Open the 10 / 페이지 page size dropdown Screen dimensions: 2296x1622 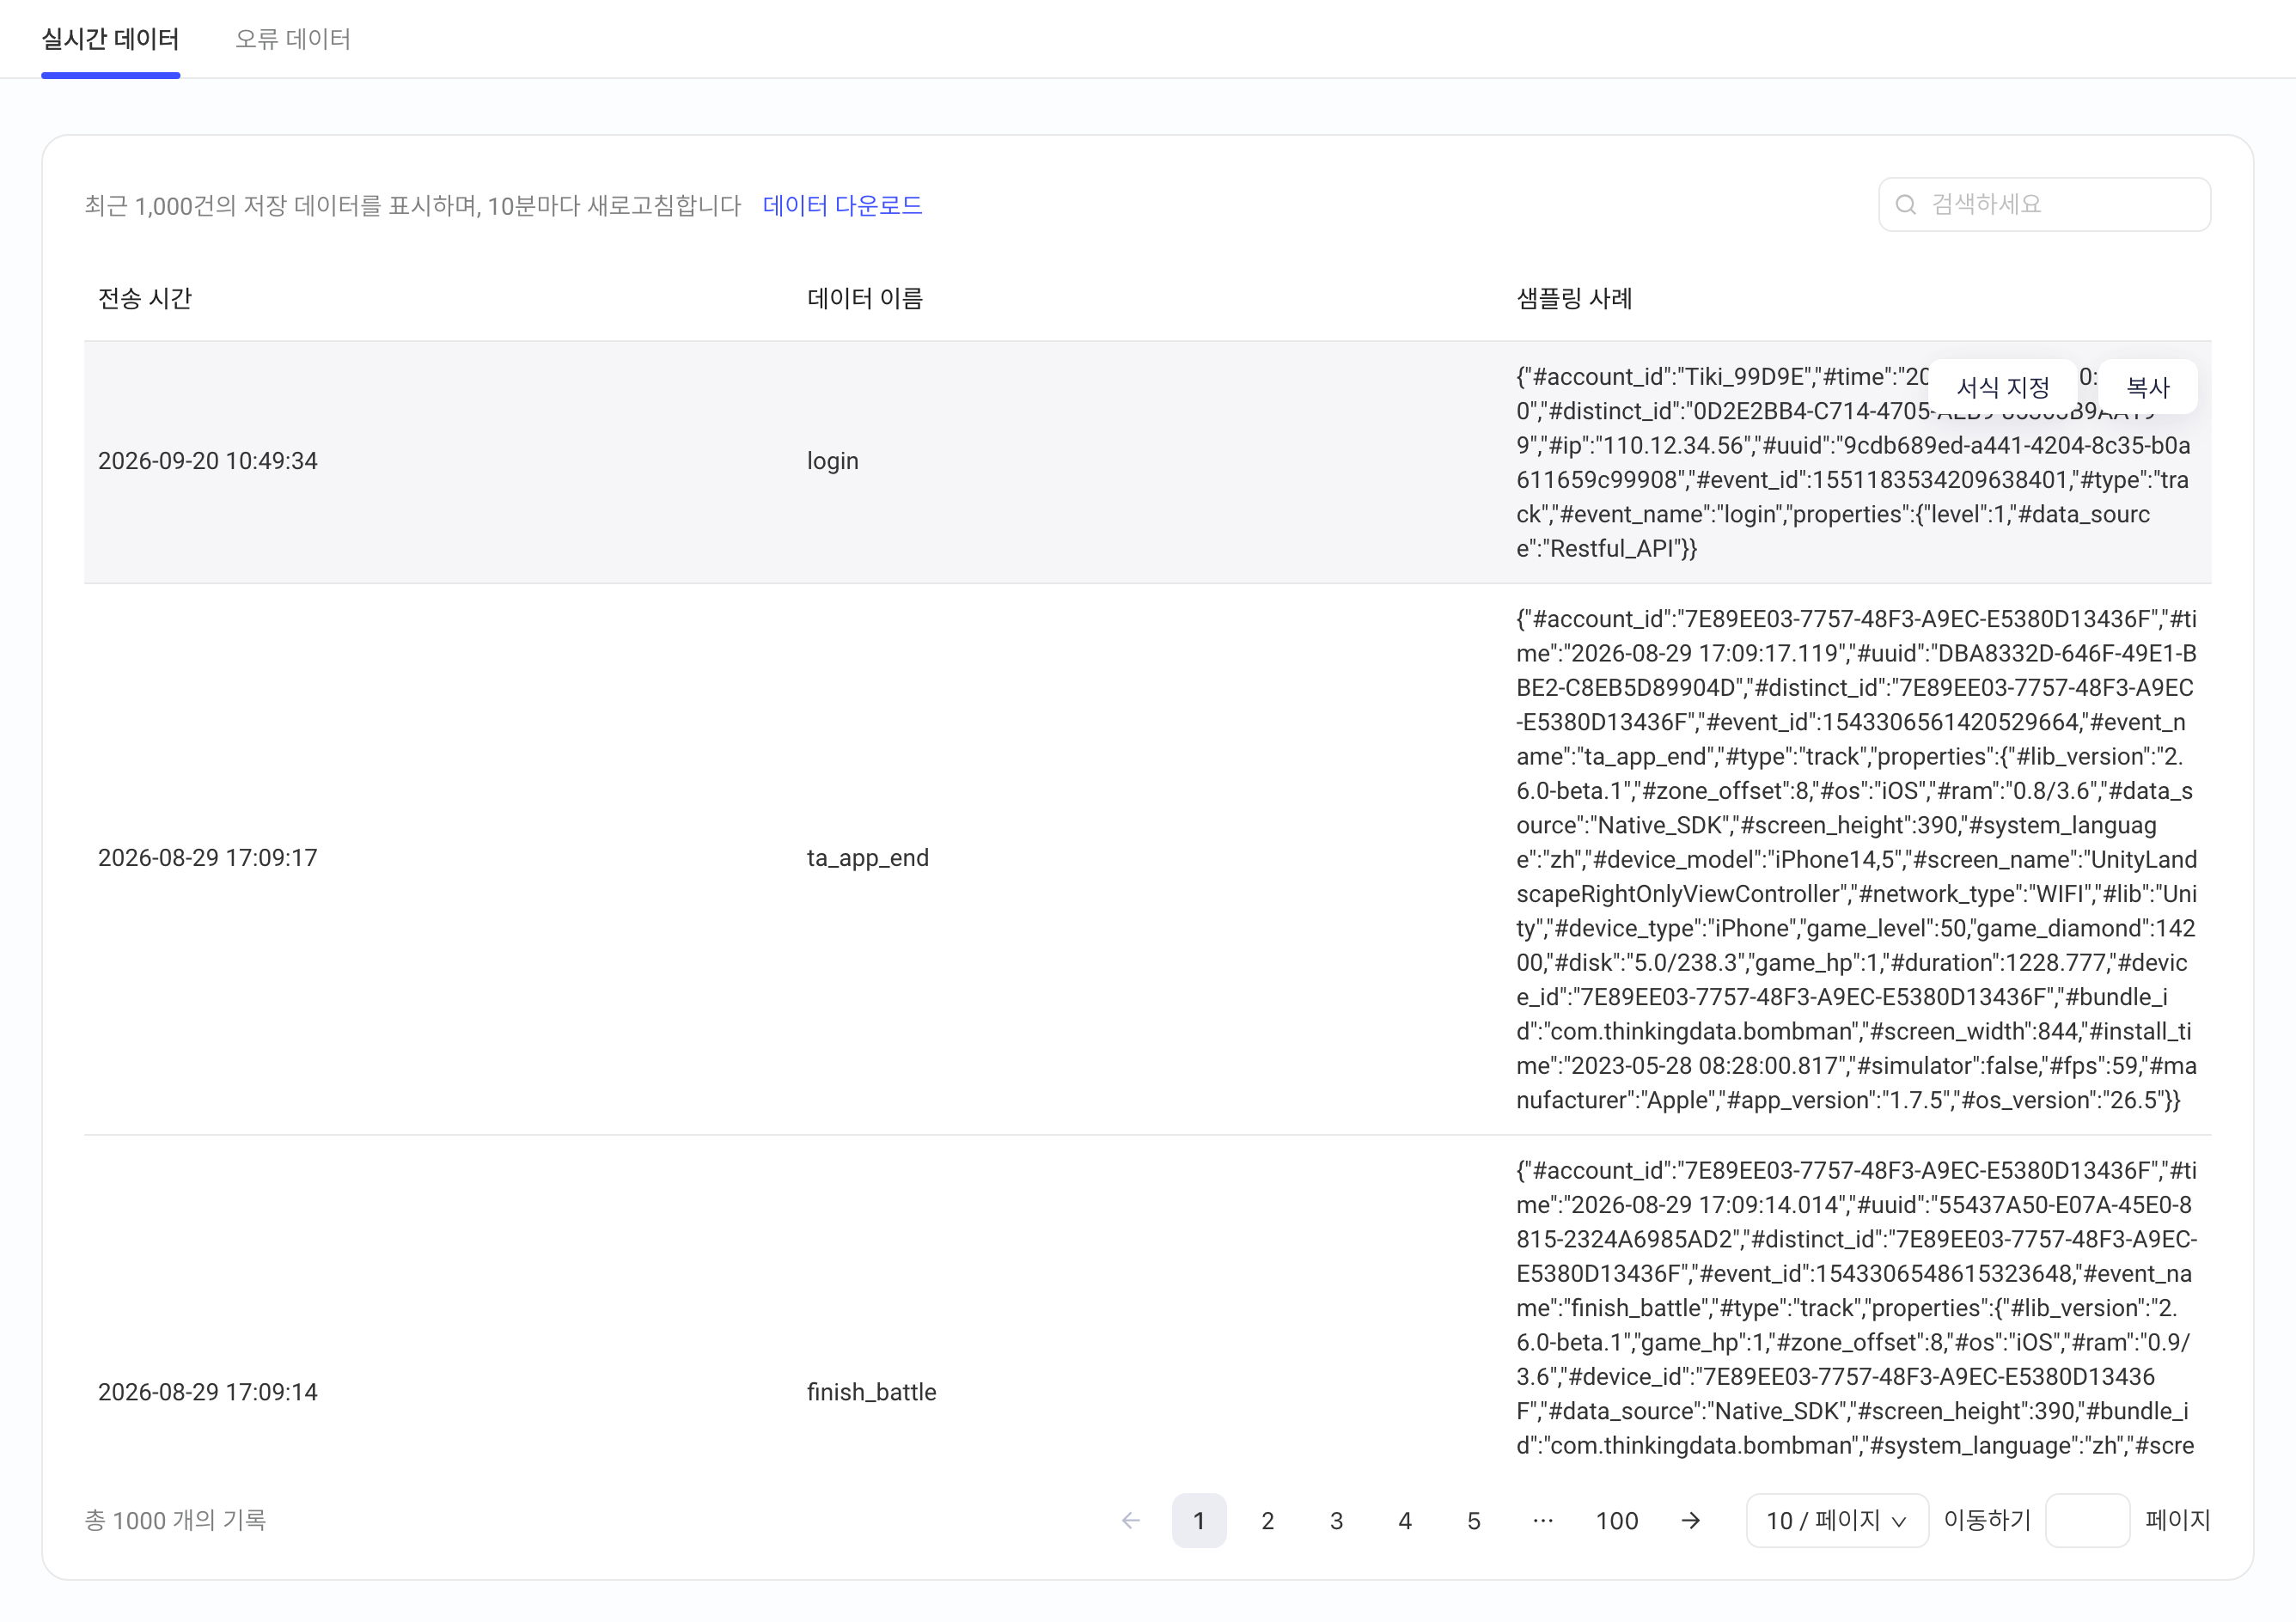tap(1837, 1520)
